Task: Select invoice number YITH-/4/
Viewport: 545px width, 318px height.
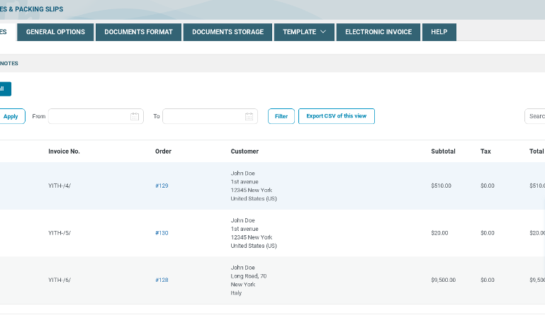Action: tap(60, 186)
